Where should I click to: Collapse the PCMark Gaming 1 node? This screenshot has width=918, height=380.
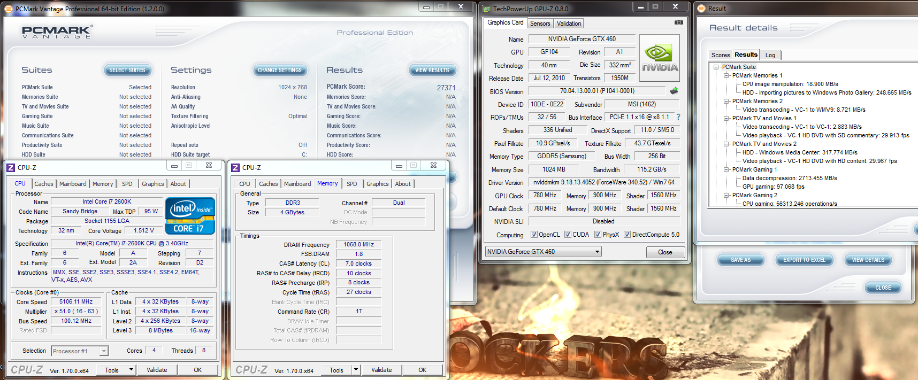726,169
